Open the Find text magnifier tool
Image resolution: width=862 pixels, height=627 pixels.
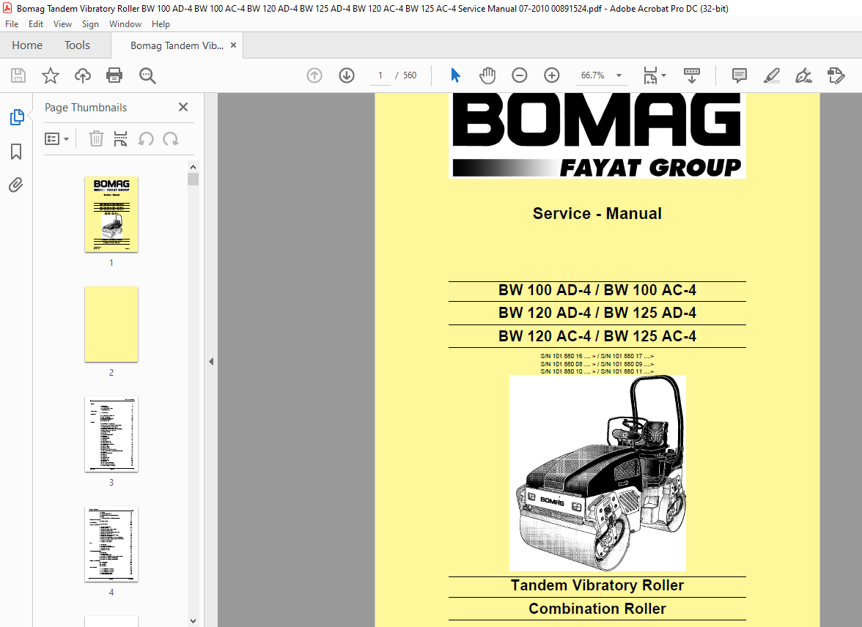(147, 75)
